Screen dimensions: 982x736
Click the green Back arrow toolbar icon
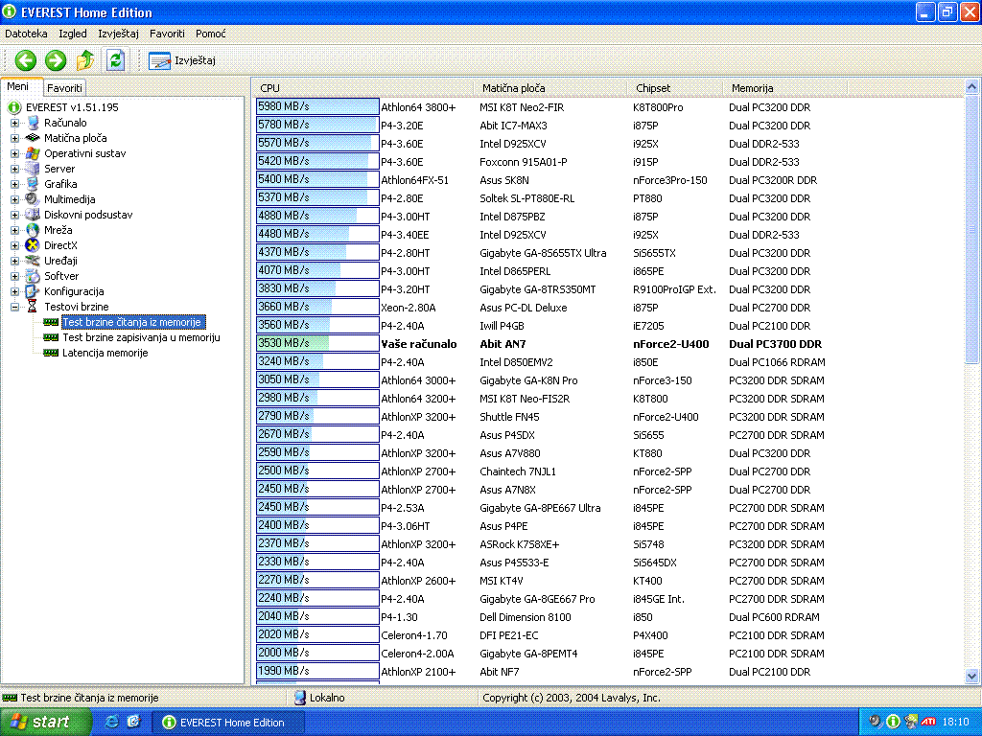[26, 60]
